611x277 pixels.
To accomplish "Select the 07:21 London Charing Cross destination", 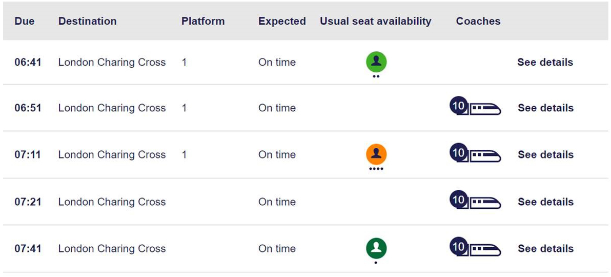I will [x=112, y=202].
